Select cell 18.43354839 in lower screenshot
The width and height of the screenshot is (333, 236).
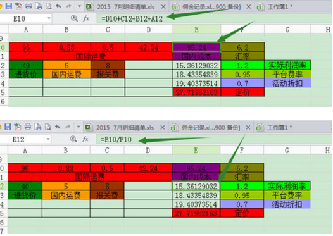click(196, 195)
